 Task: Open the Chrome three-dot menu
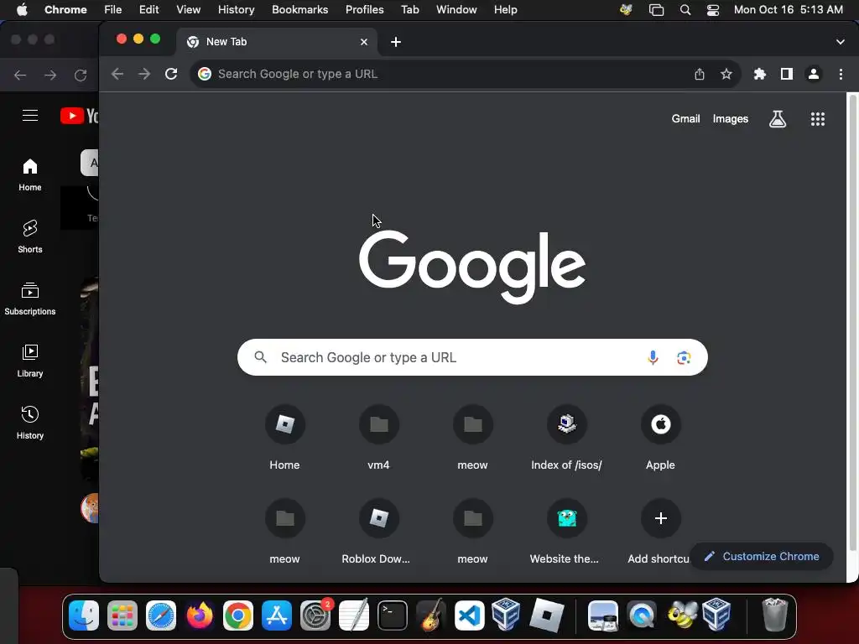pos(841,74)
